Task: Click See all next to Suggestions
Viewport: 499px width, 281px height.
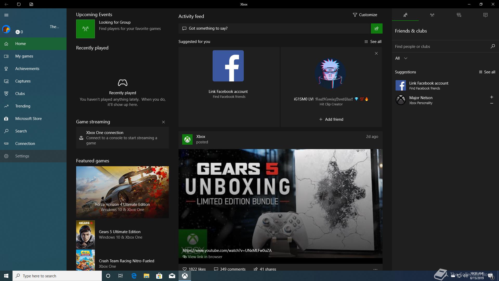Action: (x=487, y=72)
